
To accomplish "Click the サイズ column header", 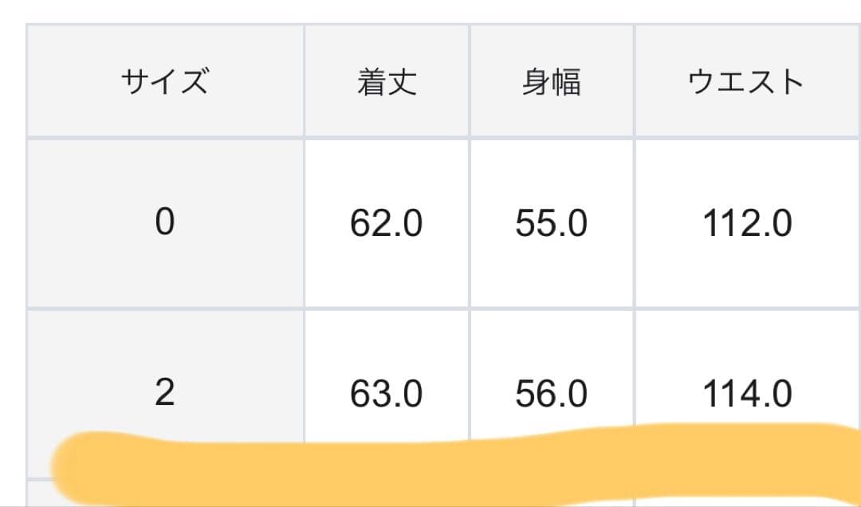I will pyautogui.click(x=164, y=82).
